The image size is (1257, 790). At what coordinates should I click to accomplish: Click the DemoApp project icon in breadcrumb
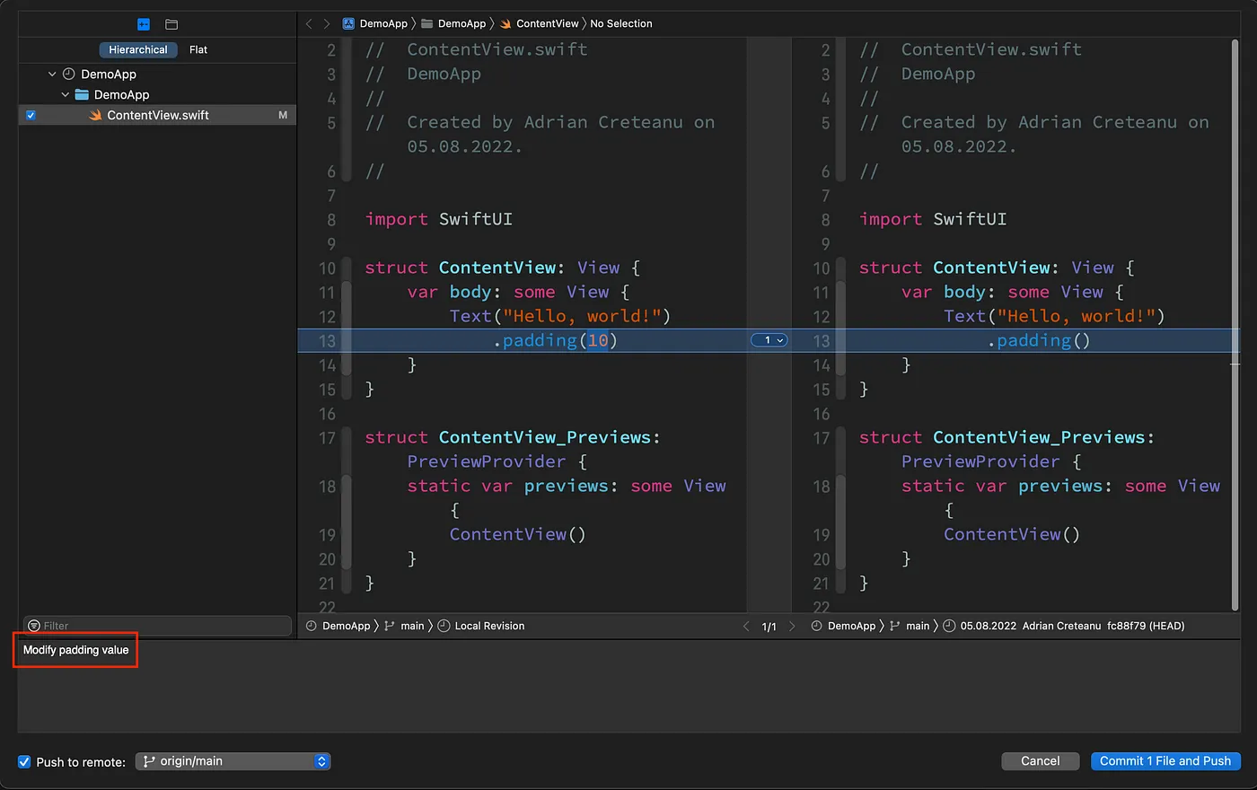point(348,24)
